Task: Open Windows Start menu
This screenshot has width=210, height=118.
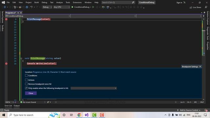Action: coord(4,115)
